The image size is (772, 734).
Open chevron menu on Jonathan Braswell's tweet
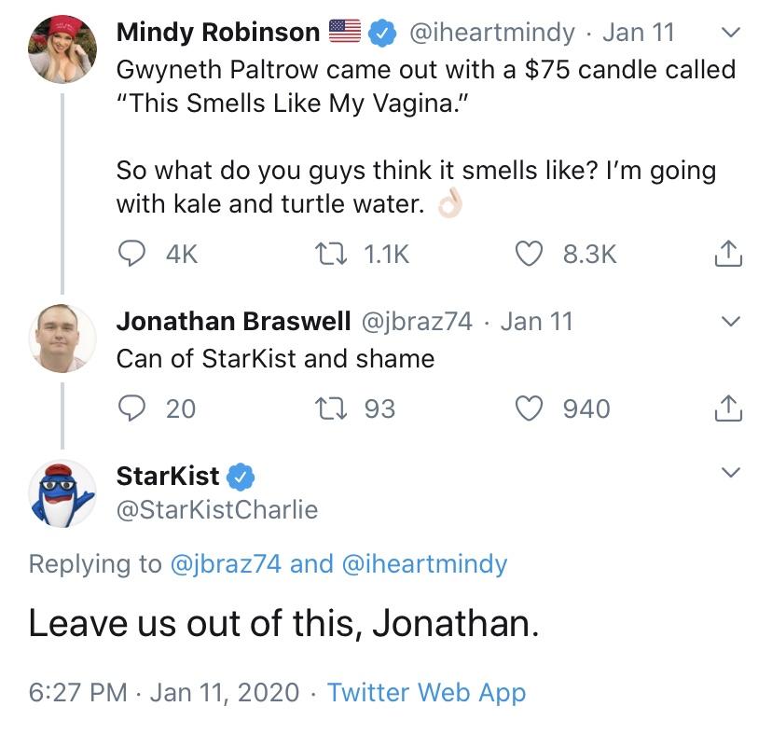(731, 322)
